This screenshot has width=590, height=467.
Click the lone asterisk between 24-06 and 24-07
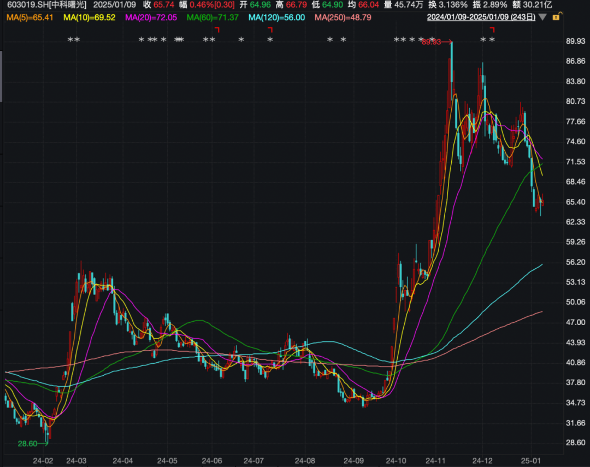[241, 40]
